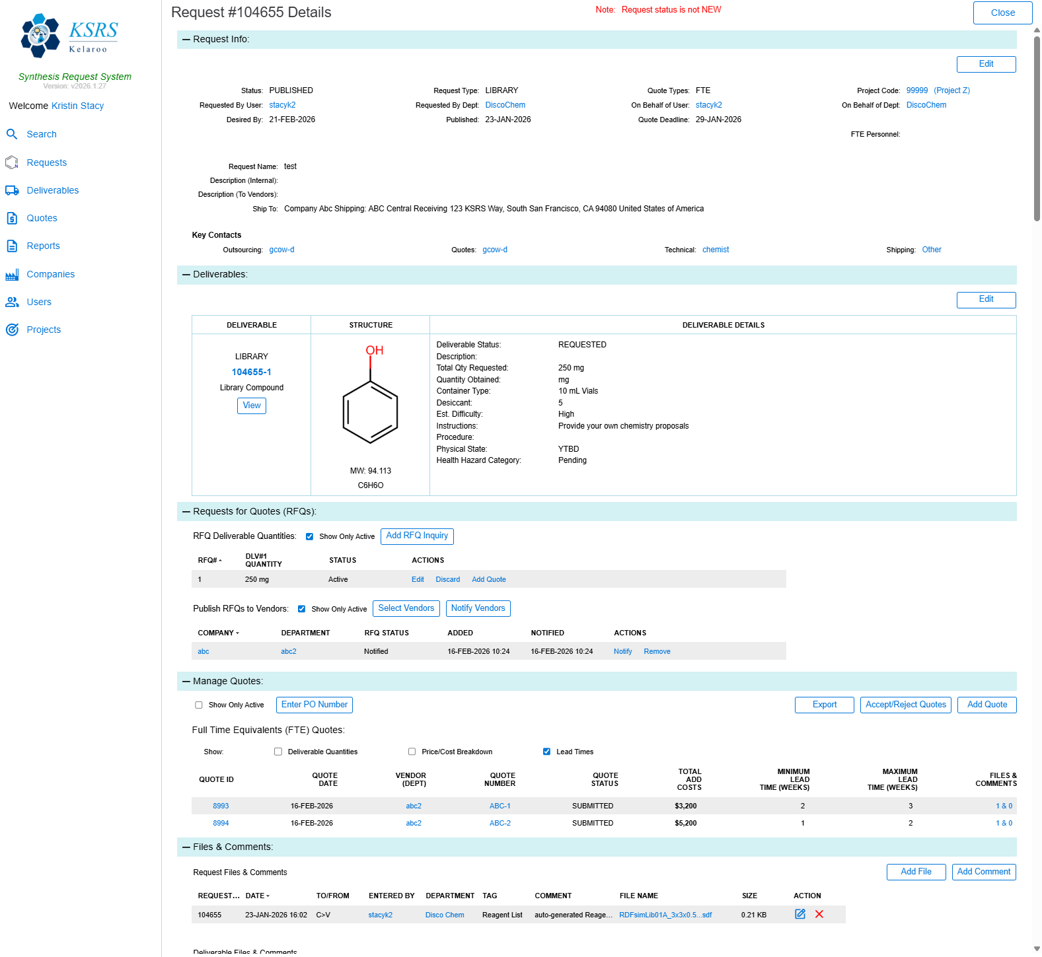Viewport: 1042px width, 957px height.
Task: Click the Companies factory icon
Action: (x=12, y=274)
